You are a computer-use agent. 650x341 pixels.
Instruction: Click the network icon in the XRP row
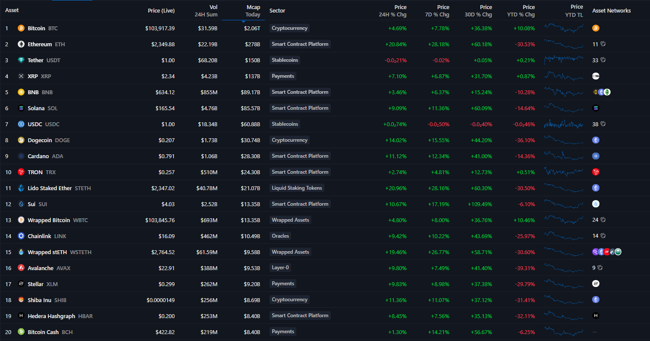pyautogui.click(x=596, y=76)
